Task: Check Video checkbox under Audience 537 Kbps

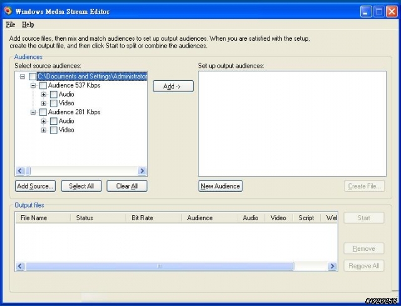Action: tap(53, 103)
